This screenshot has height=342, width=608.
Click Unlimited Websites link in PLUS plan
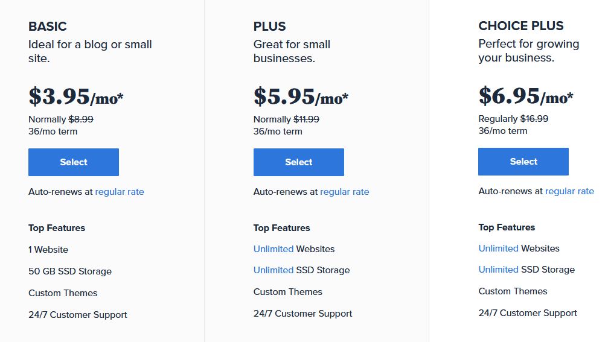[x=274, y=249]
